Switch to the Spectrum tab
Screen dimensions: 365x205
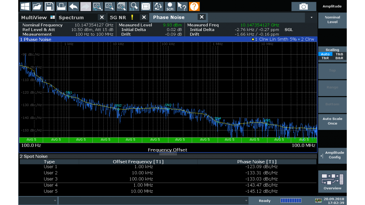71,17
